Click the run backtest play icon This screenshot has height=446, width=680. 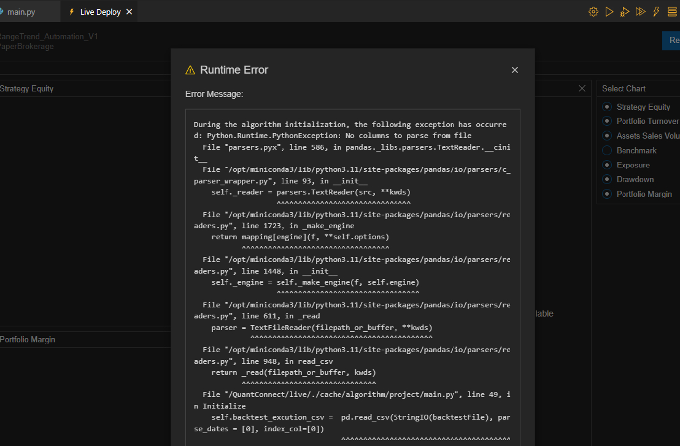[609, 12]
